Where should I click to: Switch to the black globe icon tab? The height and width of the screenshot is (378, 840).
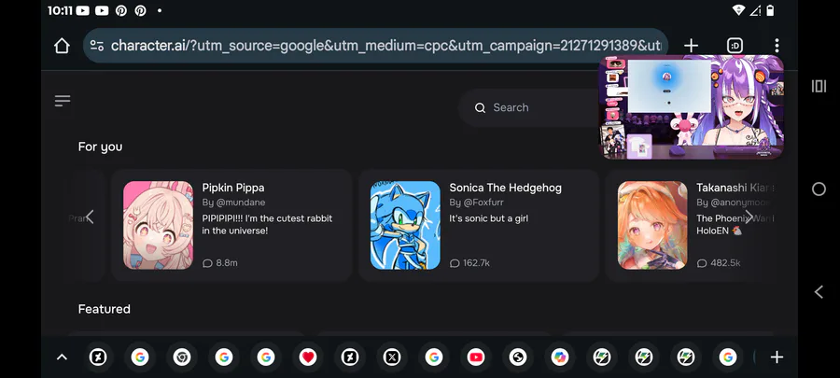click(517, 357)
